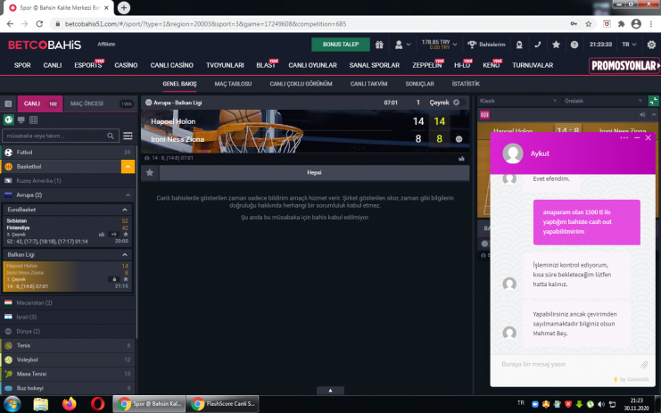Switch to monitor view icon in sidebar
The width and height of the screenshot is (661, 413).
(x=21, y=120)
